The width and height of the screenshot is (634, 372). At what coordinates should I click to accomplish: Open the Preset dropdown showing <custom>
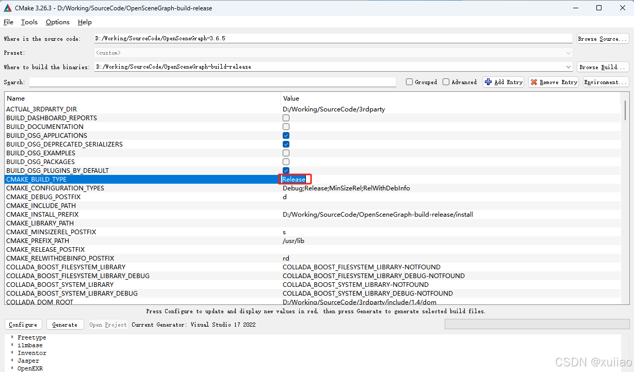[x=568, y=52]
